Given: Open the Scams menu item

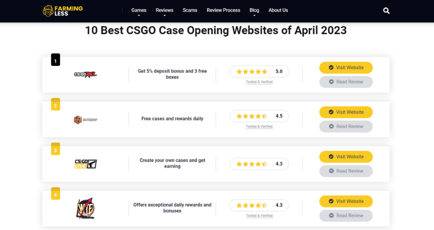Looking at the screenshot, I should (x=190, y=10).
